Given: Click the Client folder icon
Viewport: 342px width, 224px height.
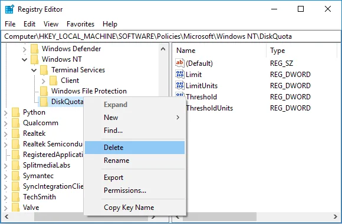Looking at the screenshot, I should (54, 81).
